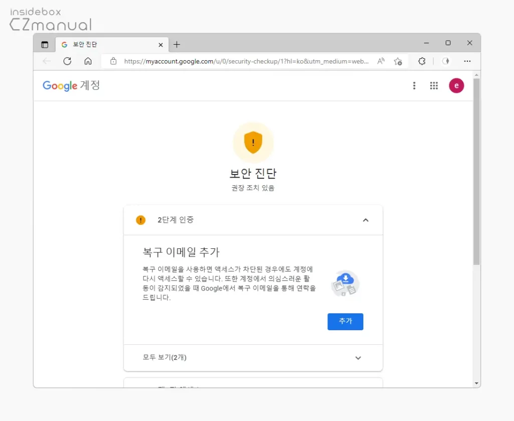Collapse the 2단계 인증 section

(x=365, y=220)
